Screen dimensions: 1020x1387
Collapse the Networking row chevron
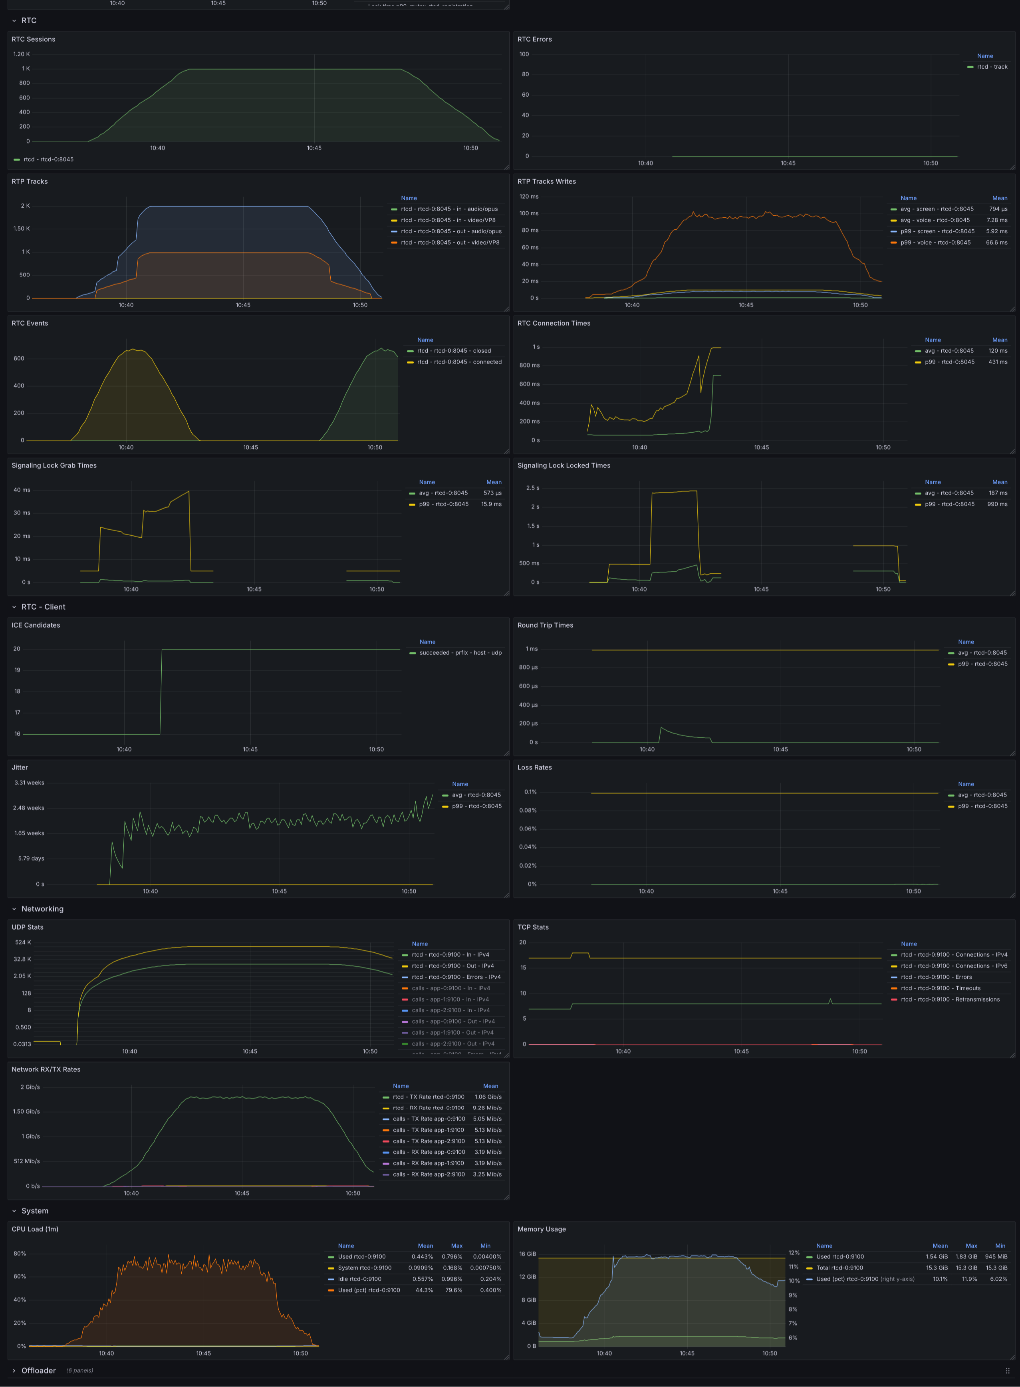[x=14, y=909]
